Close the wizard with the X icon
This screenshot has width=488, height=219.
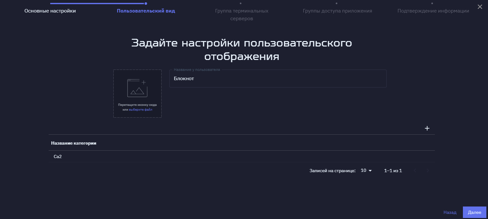tap(480, 7)
